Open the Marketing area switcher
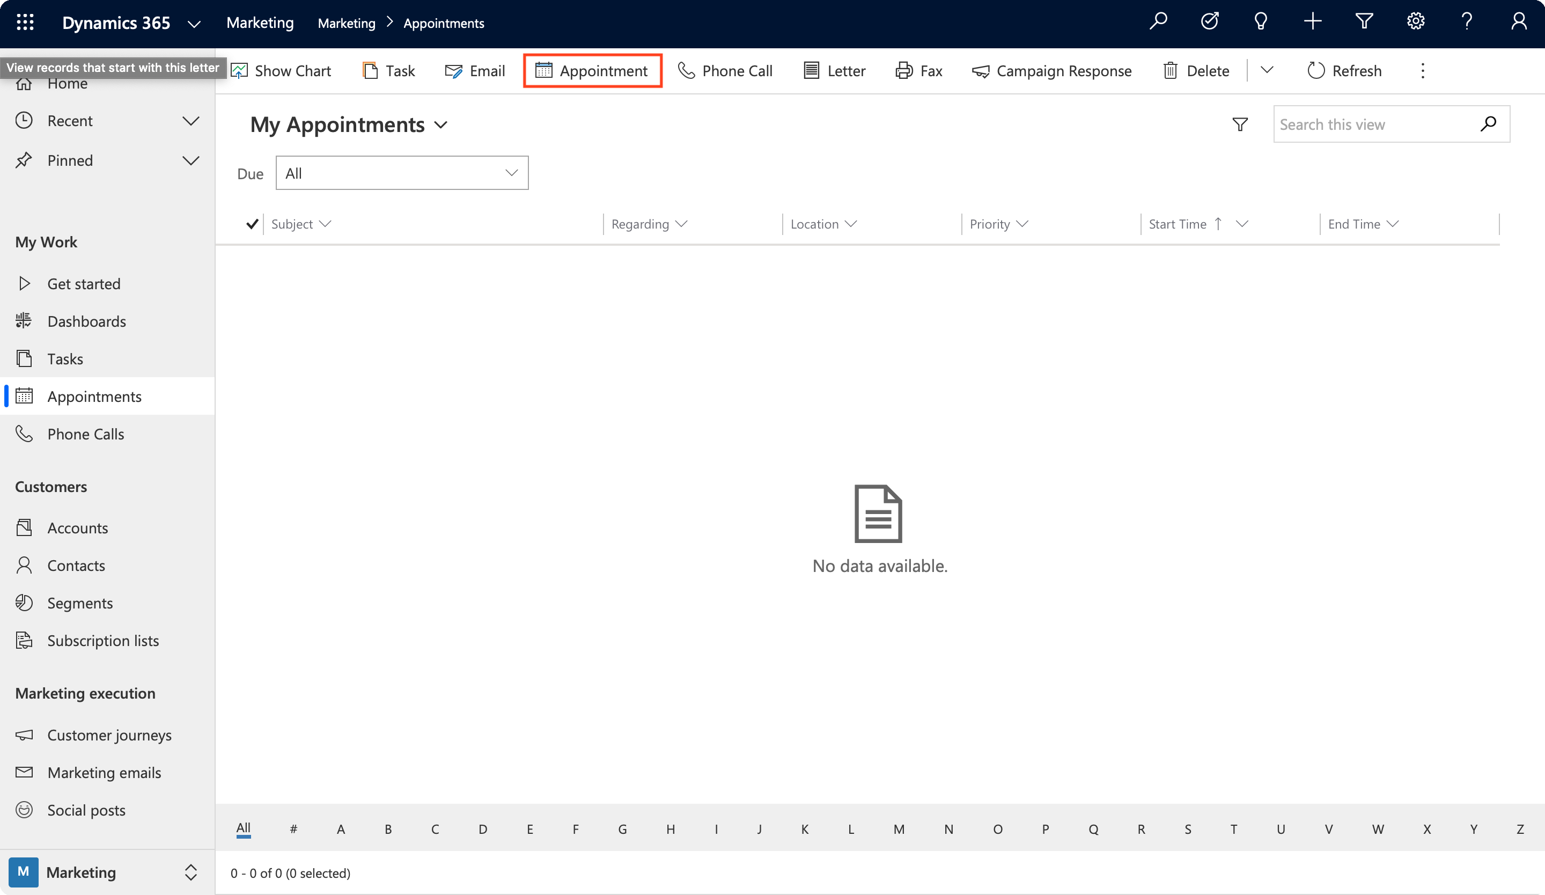This screenshot has height=895, width=1545. tap(107, 872)
